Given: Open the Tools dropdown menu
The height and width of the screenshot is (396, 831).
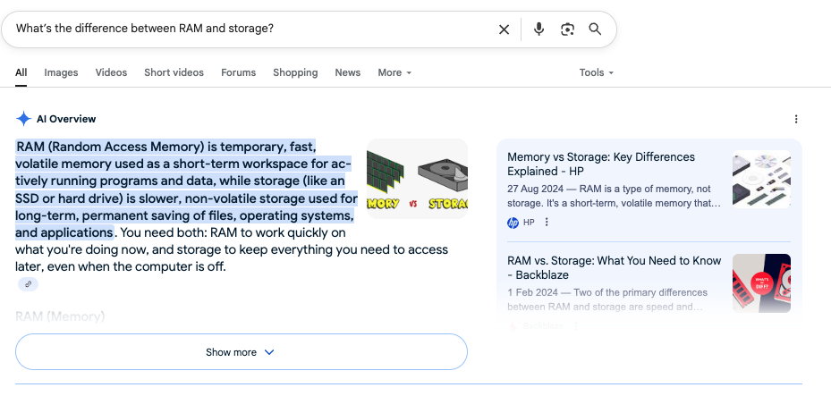Looking at the screenshot, I should point(596,72).
